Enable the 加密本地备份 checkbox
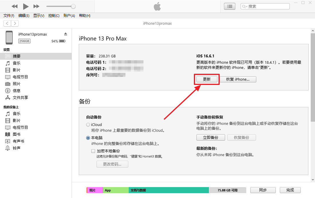The image size is (315, 198). [93, 151]
